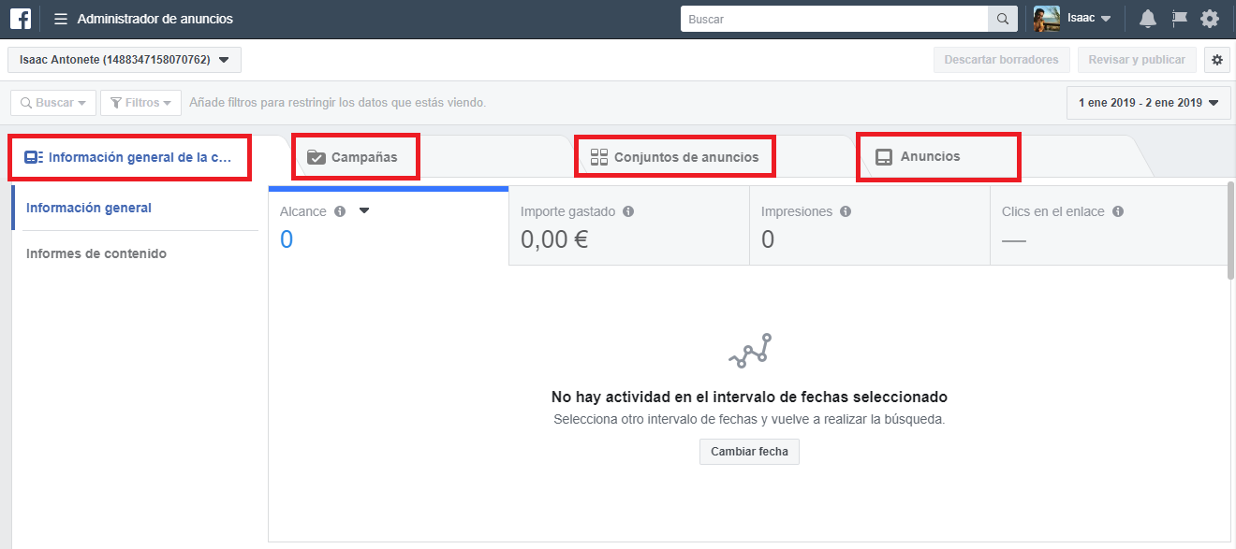Switch to the Campañas tab
The height and width of the screenshot is (549, 1236).
[x=355, y=157]
